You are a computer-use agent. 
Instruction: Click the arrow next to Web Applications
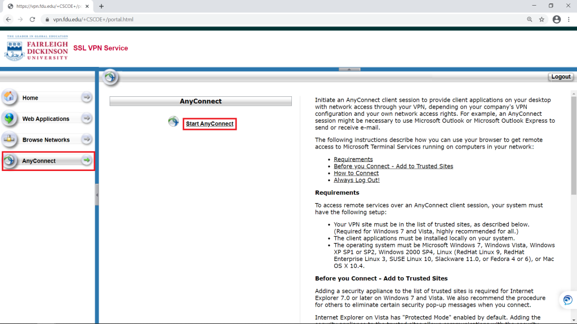coord(86,118)
